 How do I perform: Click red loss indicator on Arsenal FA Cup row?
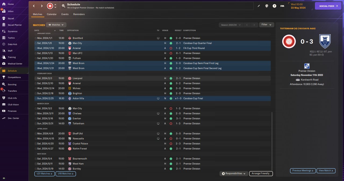[x=171, y=48]
